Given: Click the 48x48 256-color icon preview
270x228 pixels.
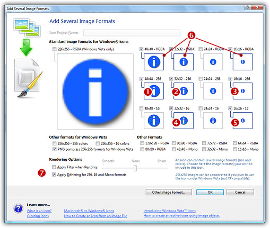Looking at the screenshot, I should pyautogui.click(x=154, y=91).
